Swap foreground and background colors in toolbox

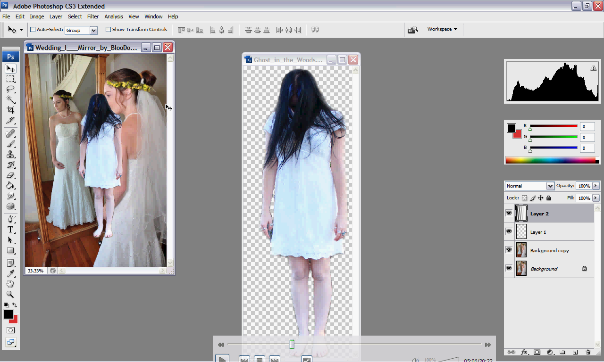[x=15, y=305]
